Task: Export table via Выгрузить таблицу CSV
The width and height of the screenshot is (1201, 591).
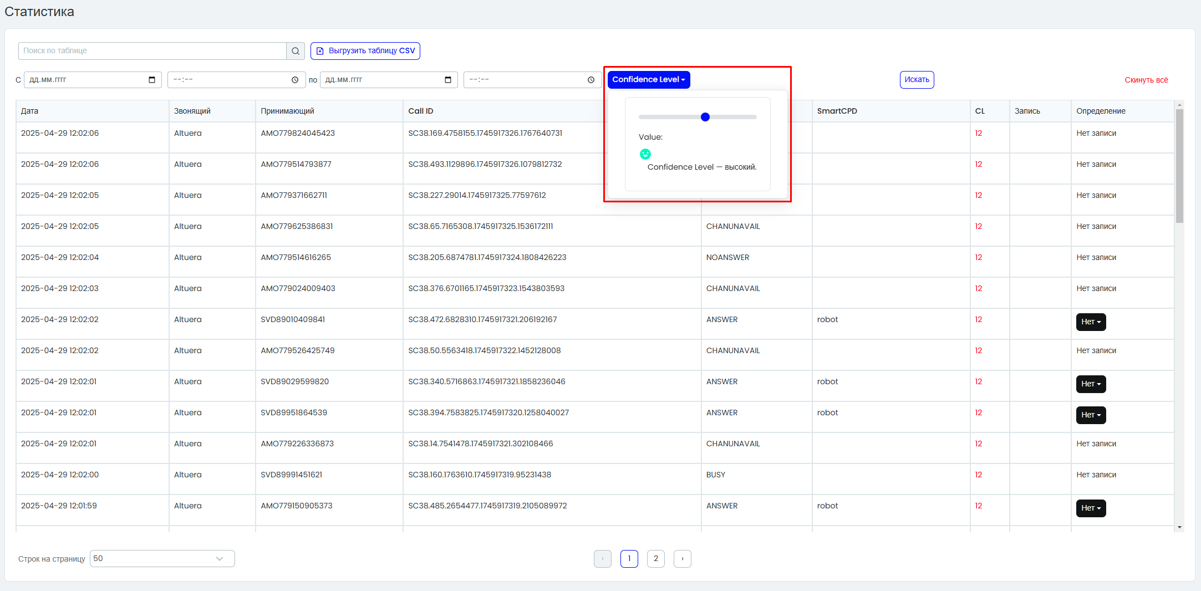Action: pos(365,51)
